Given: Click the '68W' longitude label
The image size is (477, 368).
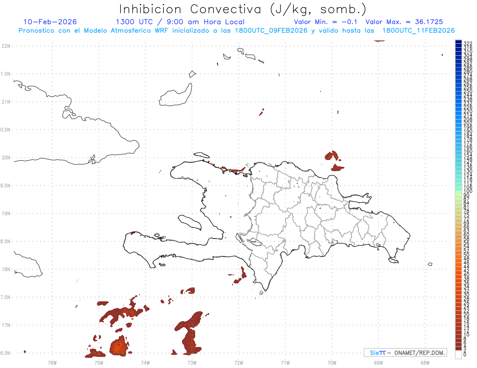Looking at the screenshot, I should point(425,362).
